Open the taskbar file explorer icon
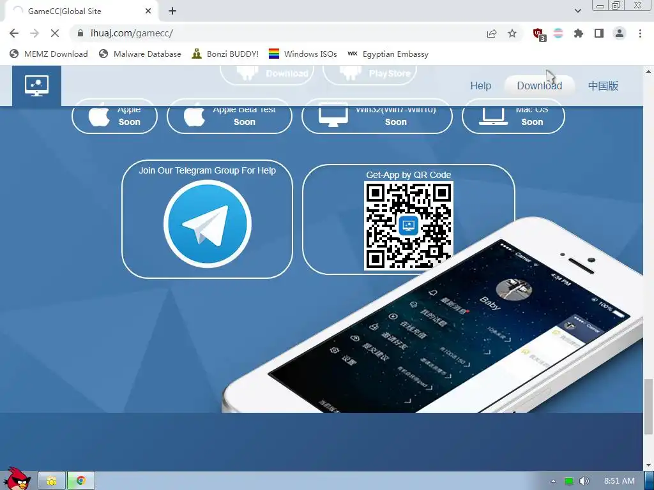This screenshot has height=490, width=654. [x=52, y=481]
